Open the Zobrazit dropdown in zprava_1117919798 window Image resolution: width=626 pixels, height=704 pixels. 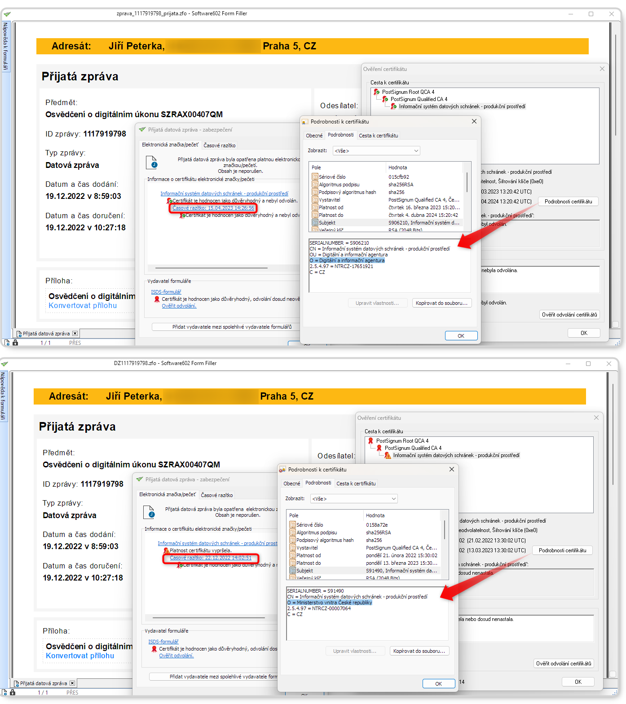pos(376,151)
